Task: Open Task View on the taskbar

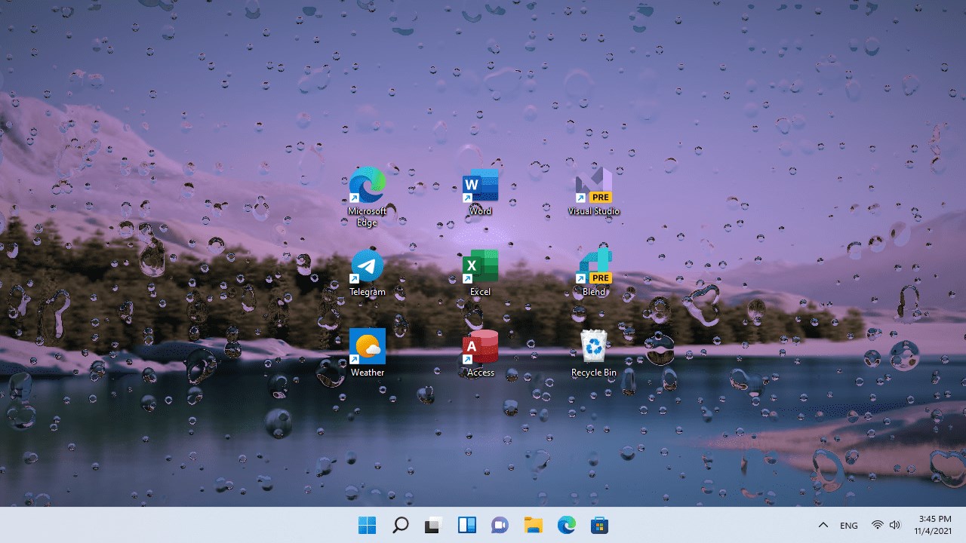Action: 433,526
